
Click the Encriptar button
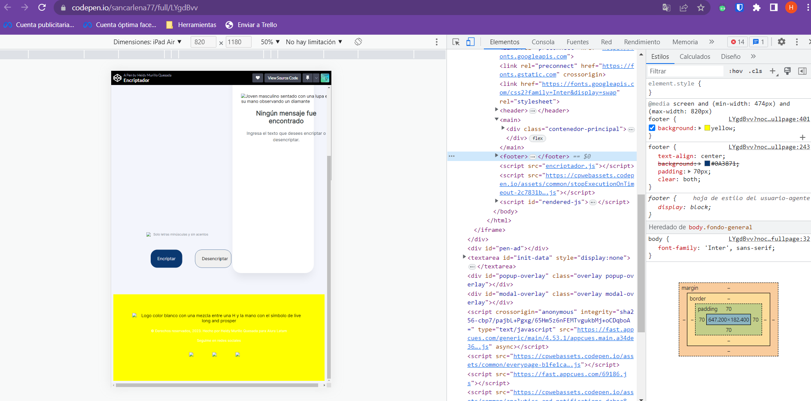[x=166, y=258]
